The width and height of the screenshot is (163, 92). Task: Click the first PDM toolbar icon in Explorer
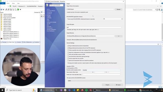coord(1,10)
